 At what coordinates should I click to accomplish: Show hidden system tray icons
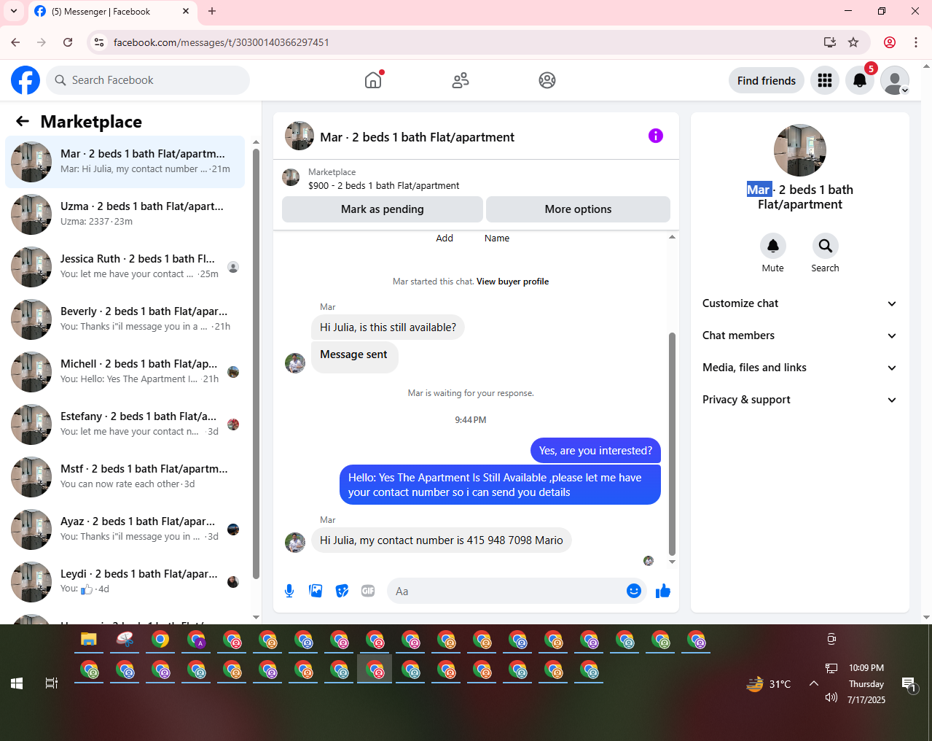[814, 683]
